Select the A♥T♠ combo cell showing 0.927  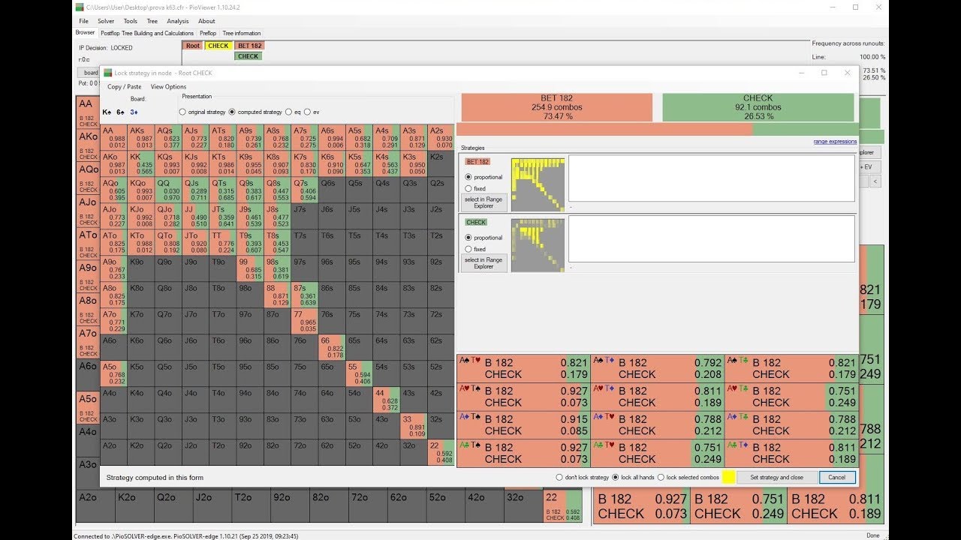[x=523, y=396]
